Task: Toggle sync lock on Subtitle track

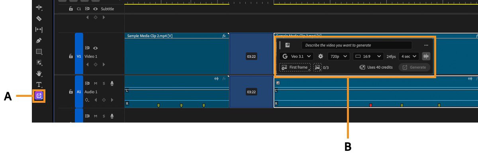Action: [87, 9]
